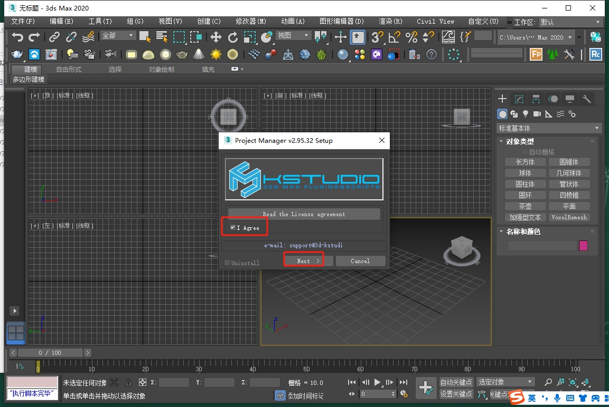Open the Civil View menu
Screen dimensions: 609x407
[x=435, y=21]
